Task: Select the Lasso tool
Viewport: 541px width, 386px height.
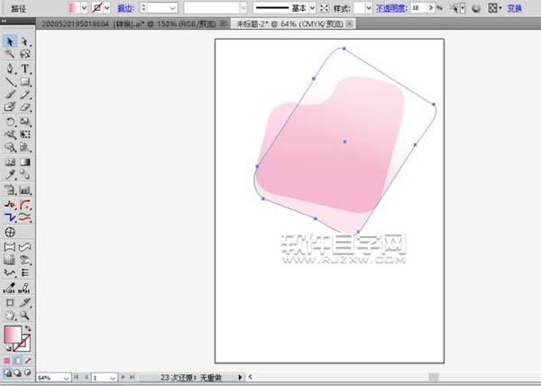Action: [x=25, y=54]
